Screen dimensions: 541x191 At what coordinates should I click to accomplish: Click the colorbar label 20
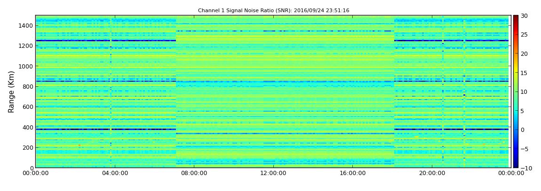click(x=524, y=53)
